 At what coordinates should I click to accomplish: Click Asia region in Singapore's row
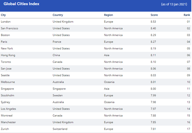(x=106, y=89)
